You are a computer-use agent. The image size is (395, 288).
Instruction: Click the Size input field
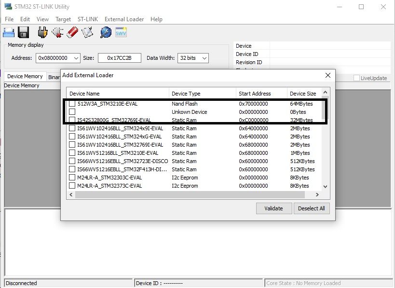[120, 58]
